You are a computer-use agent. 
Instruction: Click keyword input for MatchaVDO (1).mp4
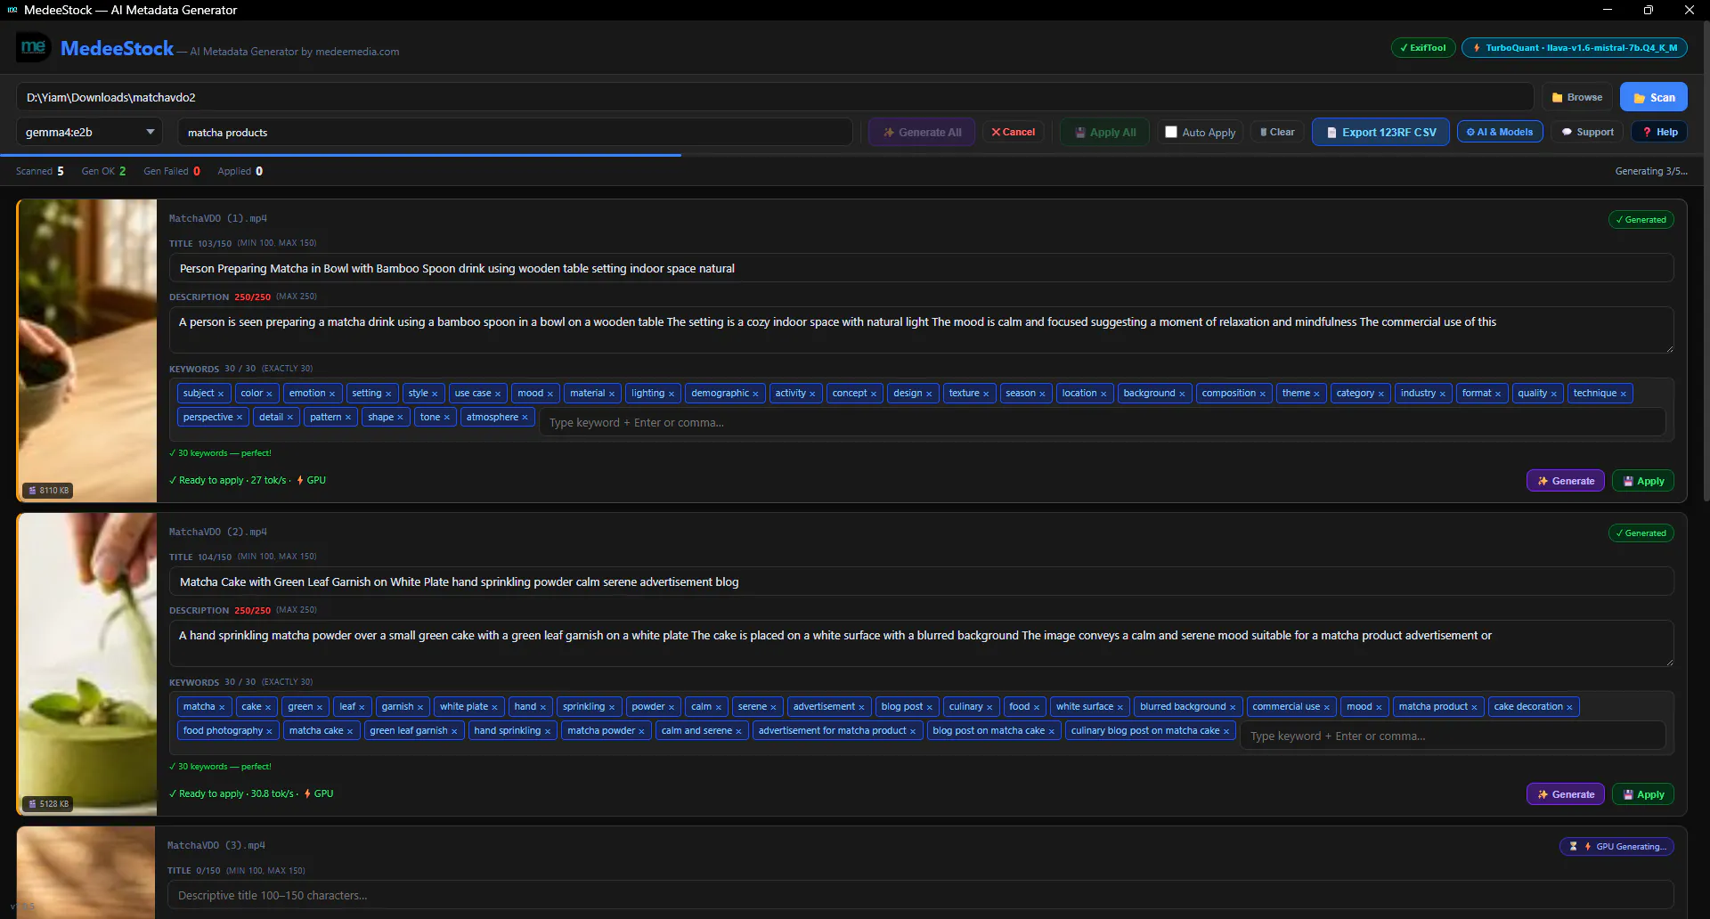tap(1102, 422)
